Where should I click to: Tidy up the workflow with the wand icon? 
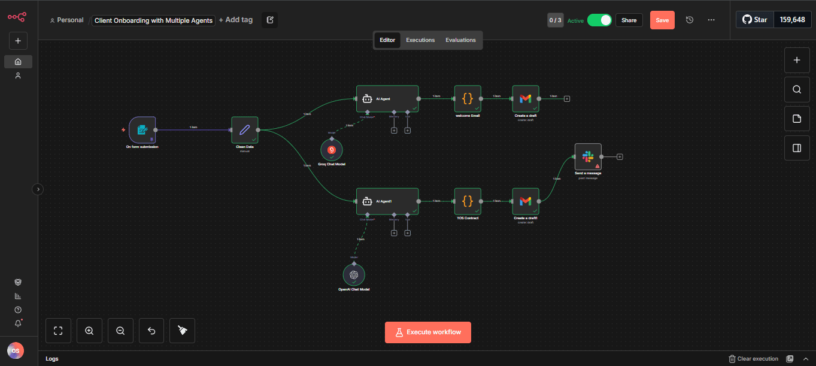coord(182,330)
